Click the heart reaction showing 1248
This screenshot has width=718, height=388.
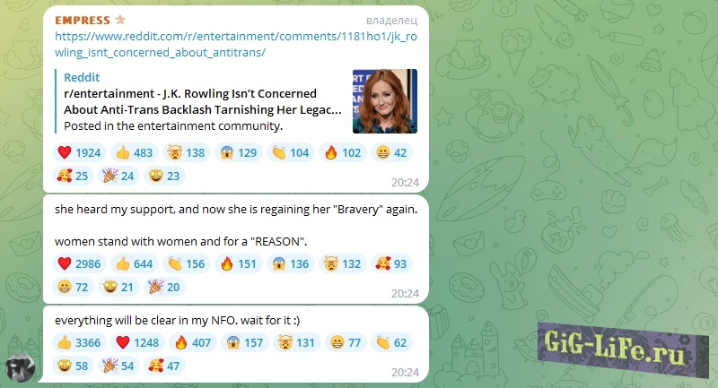[137, 343]
